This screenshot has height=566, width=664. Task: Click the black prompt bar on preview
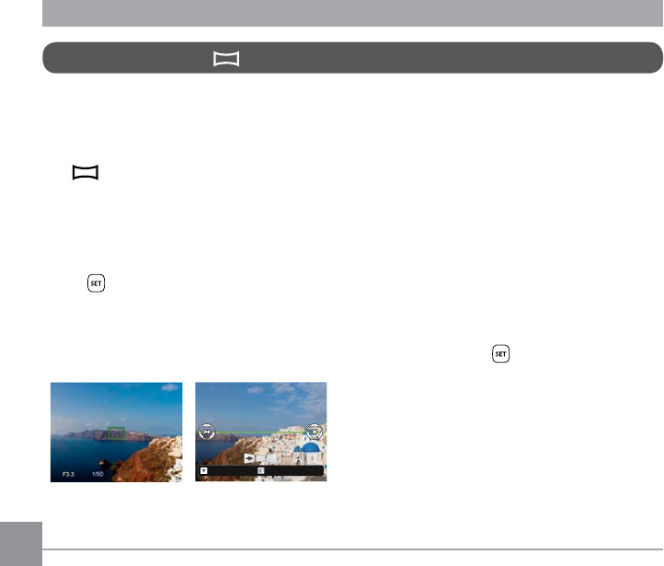tap(261, 470)
